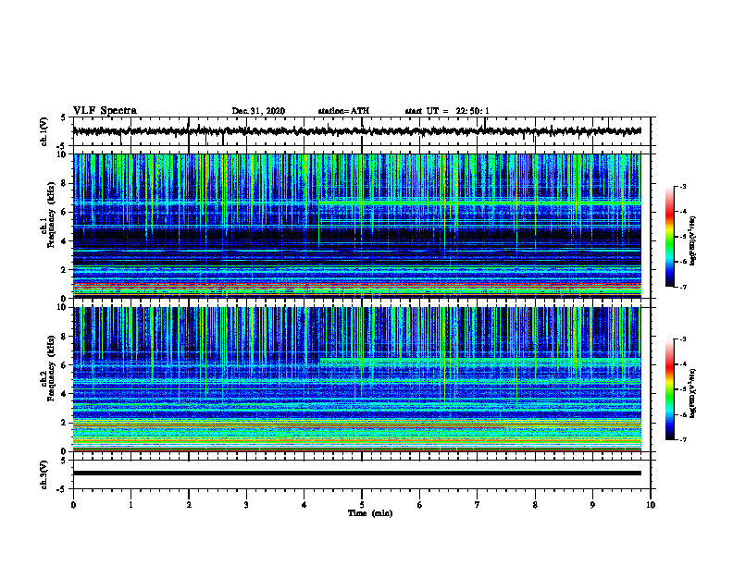Click time axis tick label "5"
The height and width of the screenshot is (566, 733).
pyautogui.click(x=362, y=505)
